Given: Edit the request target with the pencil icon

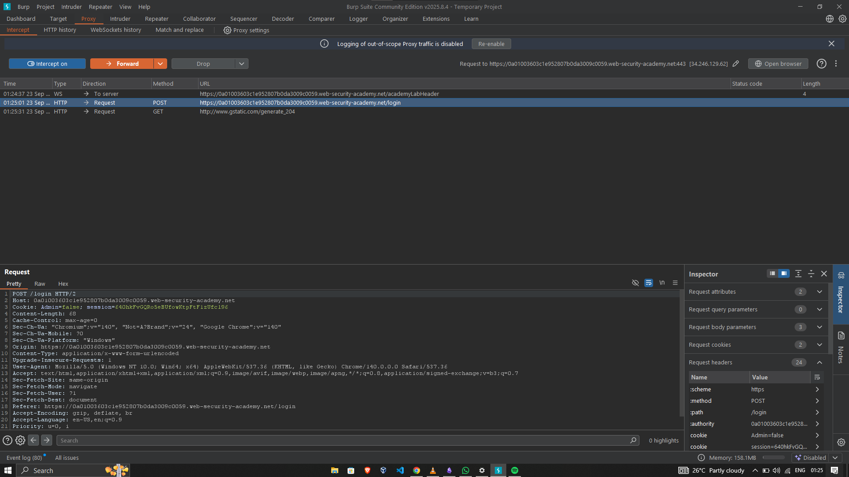Looking at the screenshot, I should 736,64.
